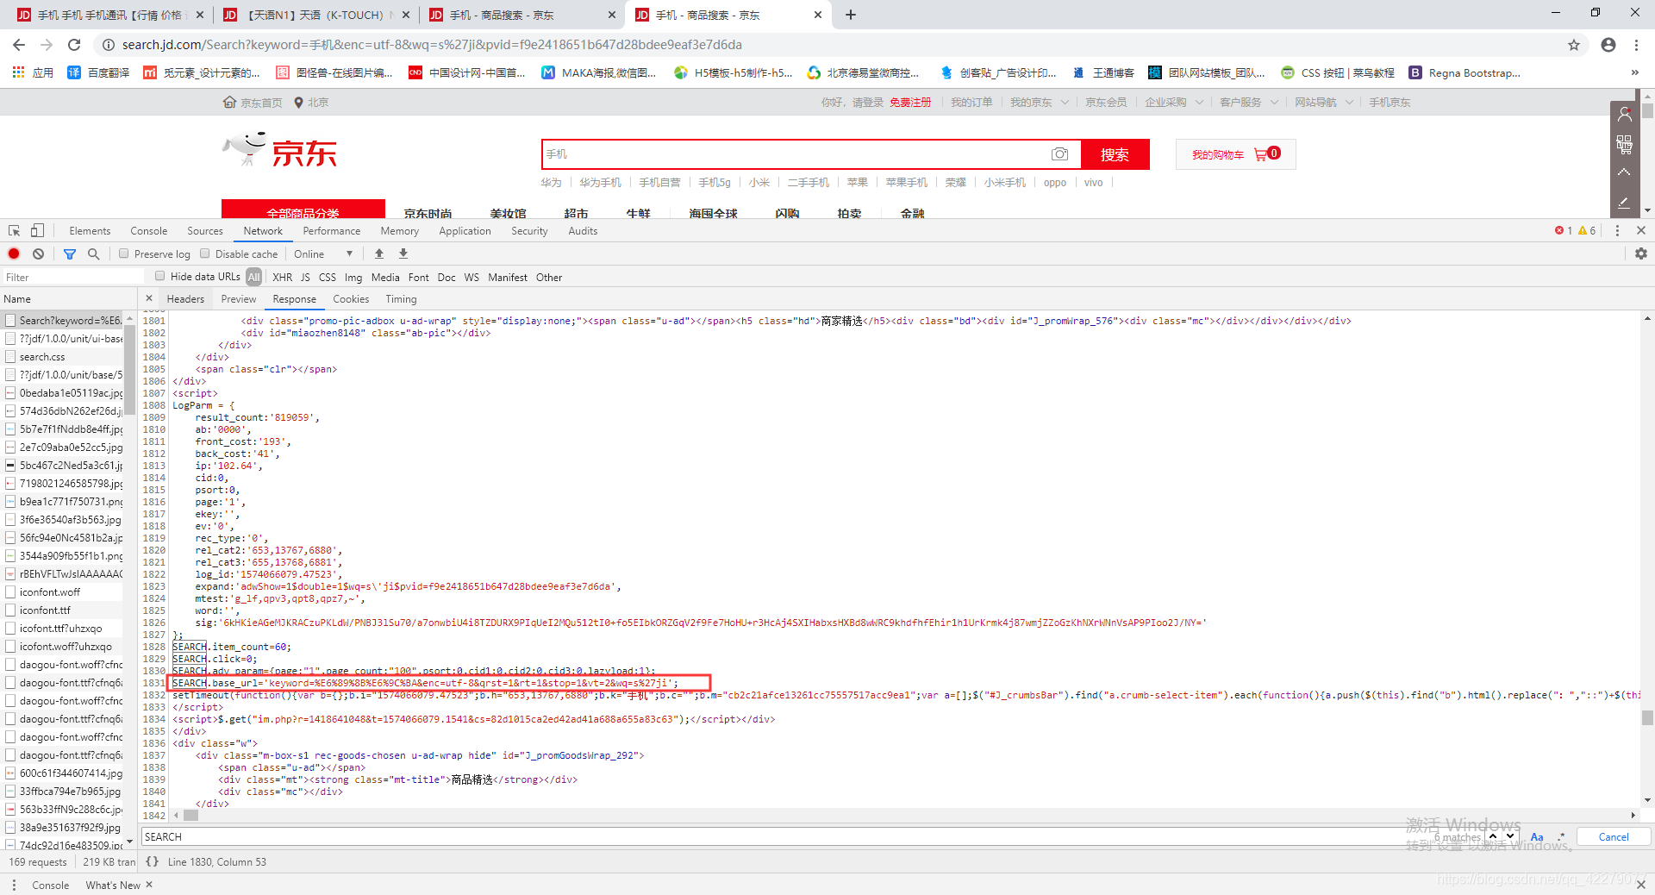This screenshot has height=895, width=1655.
Task: Show more bookmarks chevron
Action: (x=1635, y=72)
